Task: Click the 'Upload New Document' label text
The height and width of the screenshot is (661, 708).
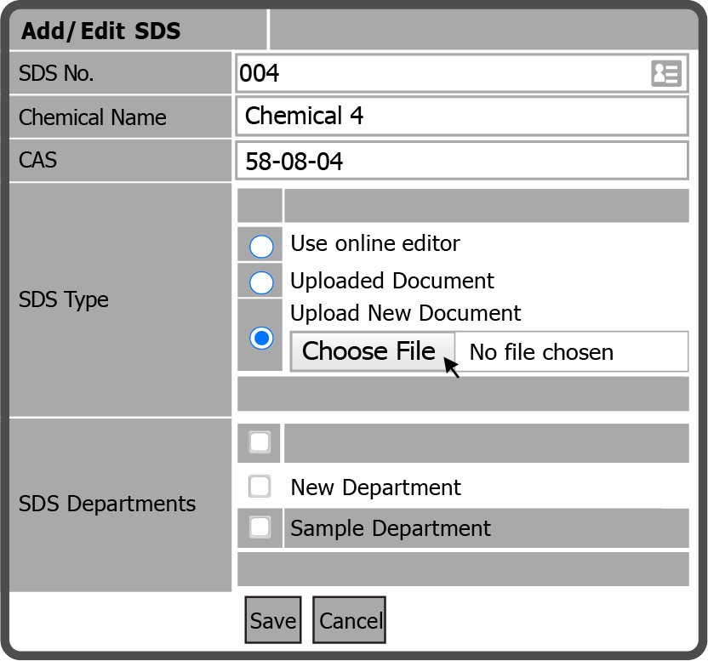Action: coord(406,313)
